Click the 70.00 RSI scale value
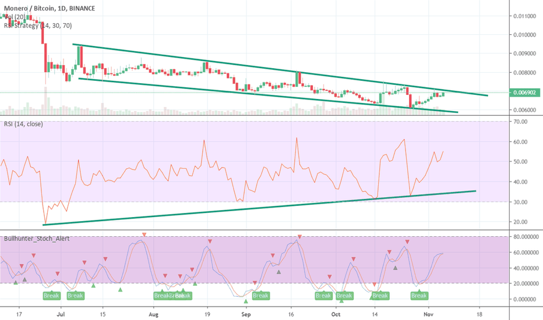Viewport: 543px width, 320px height. (521, 122)
